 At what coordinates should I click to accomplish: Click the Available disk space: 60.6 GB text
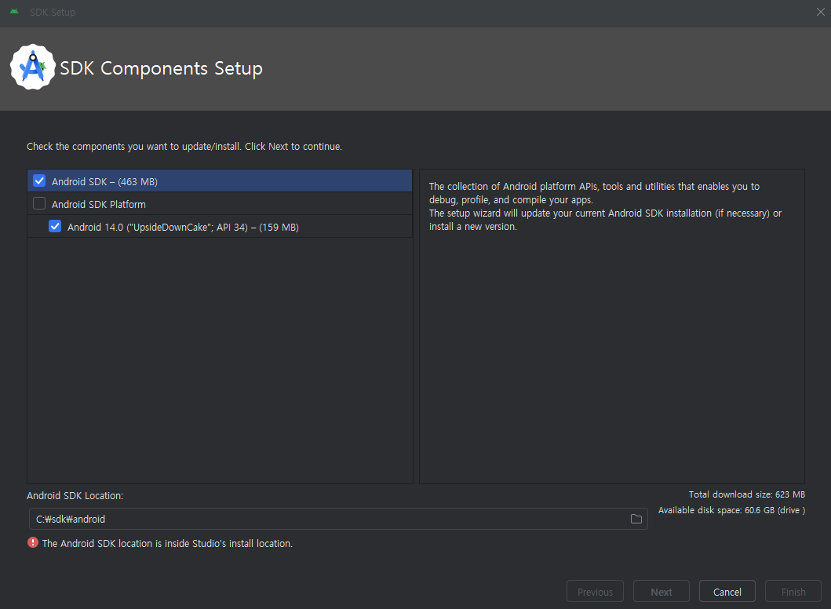click(731, 510)
